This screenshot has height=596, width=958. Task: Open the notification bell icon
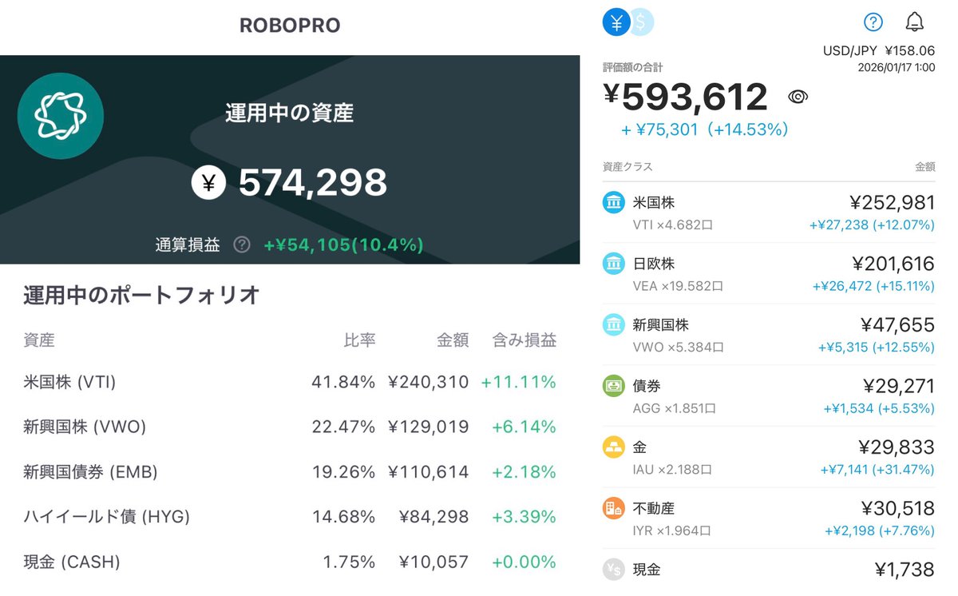(915, 22)
